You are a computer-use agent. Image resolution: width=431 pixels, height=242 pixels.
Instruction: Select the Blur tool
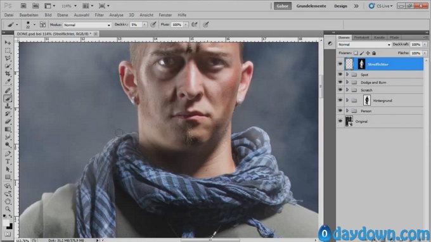[x=8, y=136]
